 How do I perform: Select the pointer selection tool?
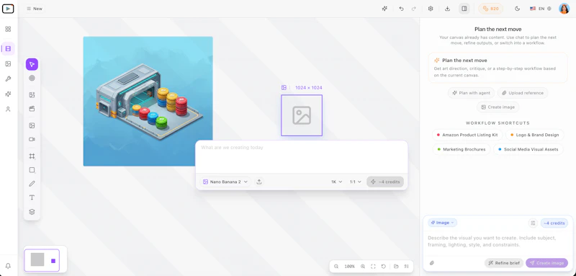point(32,64)
